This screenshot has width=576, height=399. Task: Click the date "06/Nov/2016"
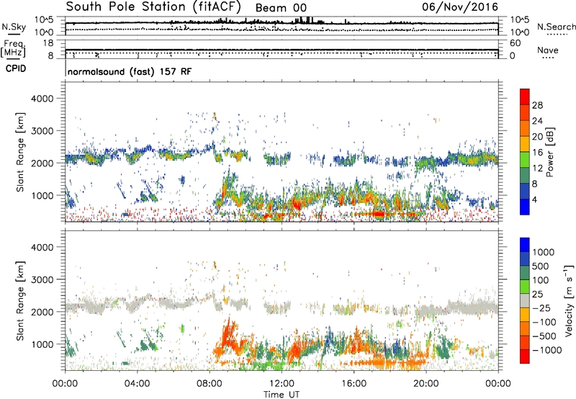pos(460,7)
